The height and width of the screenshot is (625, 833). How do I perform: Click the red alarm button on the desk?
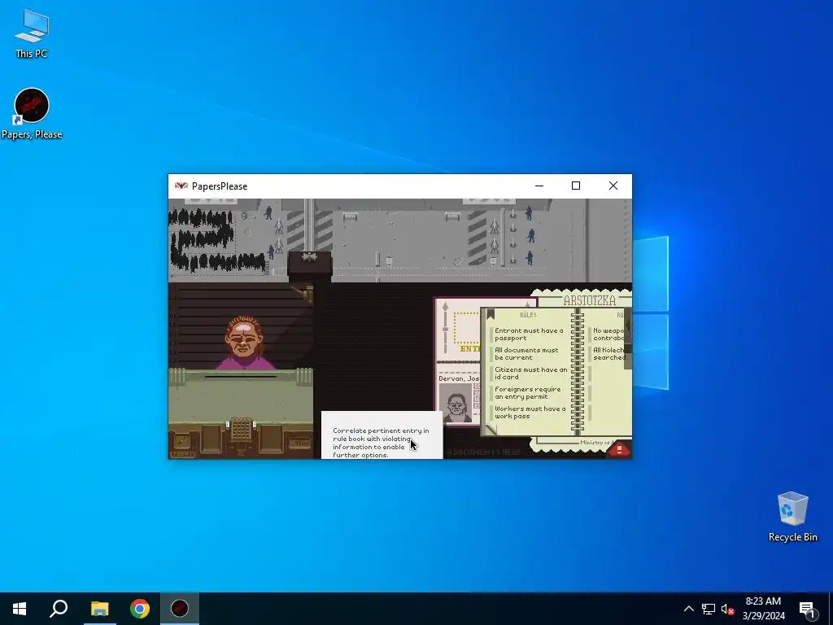[x=619, y=449]
